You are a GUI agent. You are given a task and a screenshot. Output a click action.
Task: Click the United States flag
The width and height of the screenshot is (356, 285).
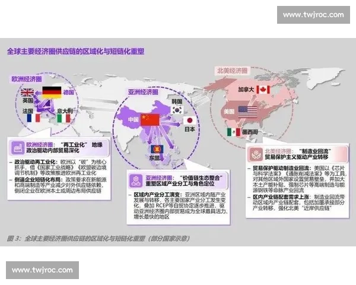[x=247, y=112]
